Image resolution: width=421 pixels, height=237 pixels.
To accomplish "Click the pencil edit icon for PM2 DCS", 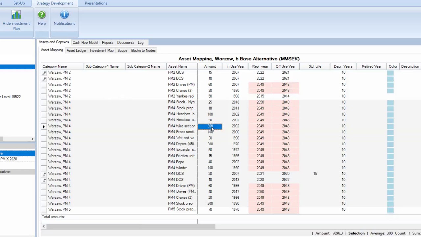I will pyautogui.click(x=44, y=79).
